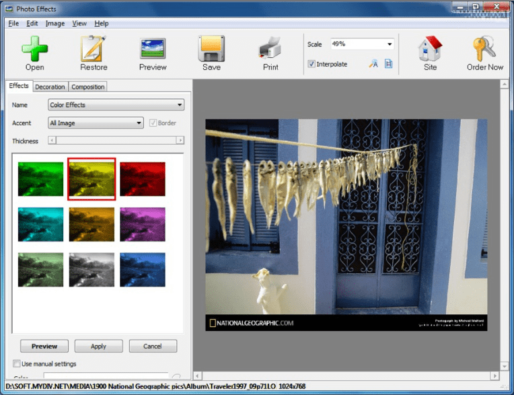The height and width of the screenshot is (395, 514).
Task: Click the Restore notepad icon
Action: click(94, 49)
